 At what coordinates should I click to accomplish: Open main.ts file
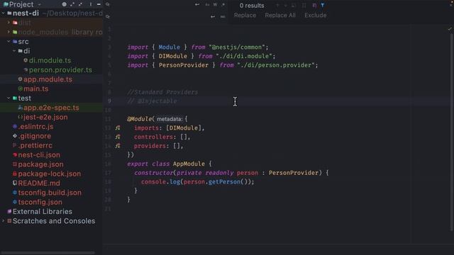[36, 89]
